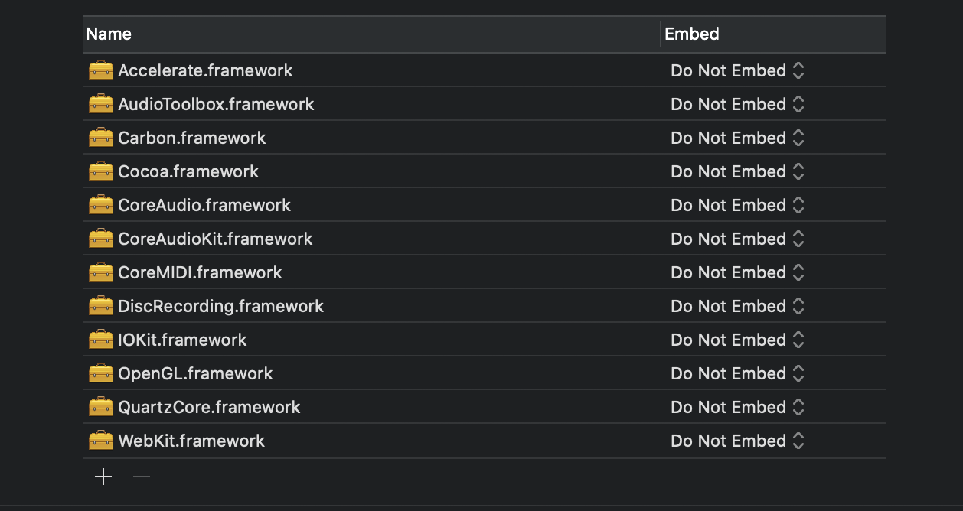Sort by the Name column header
Screen dimensions: 963x511
coord(371,34)
